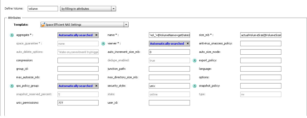Click the template icon in Space Efficient NAS Settings
The height and width of the screenshot is (118, 307).
pyautogui.click(x=43, y=25)
